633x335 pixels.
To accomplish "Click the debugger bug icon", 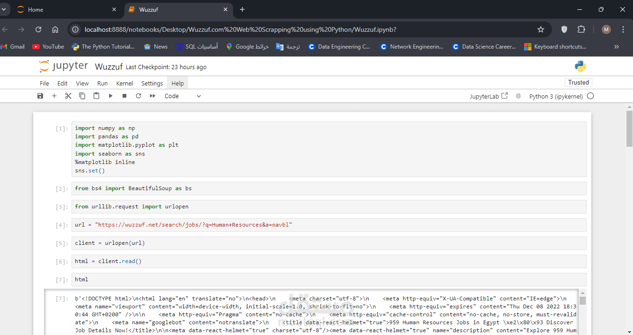I will point(518,96).
